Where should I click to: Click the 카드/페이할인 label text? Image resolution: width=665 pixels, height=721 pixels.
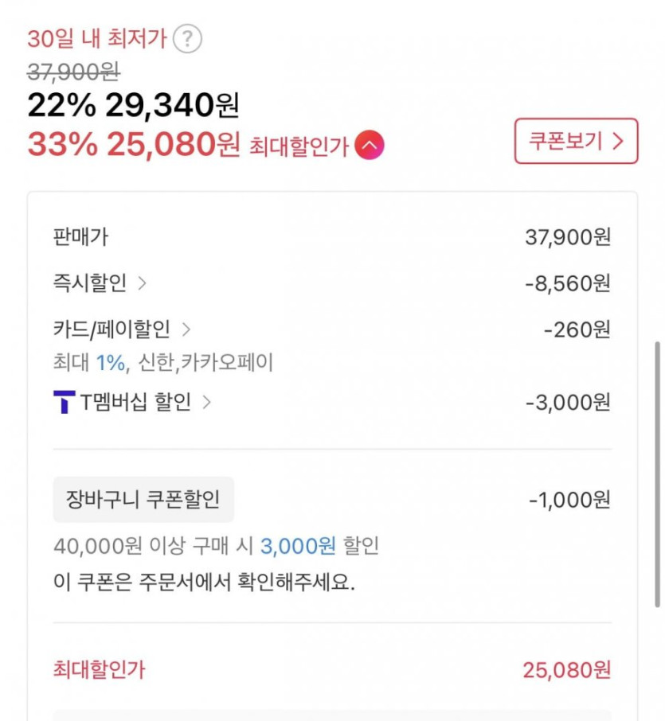(x=112, y=329)
